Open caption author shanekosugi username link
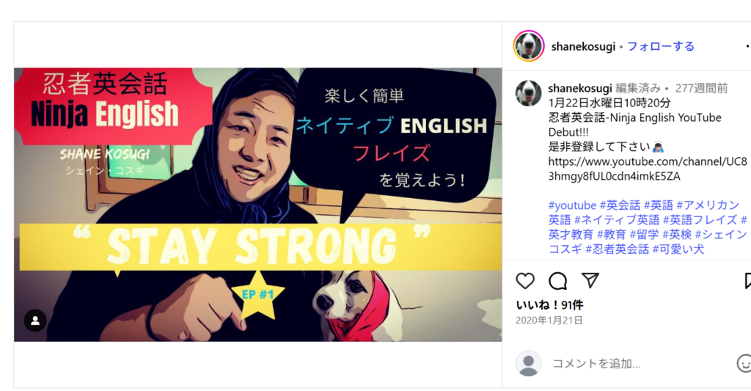The width and height of the screenshot is (751, 391). [x=579, y=88]
